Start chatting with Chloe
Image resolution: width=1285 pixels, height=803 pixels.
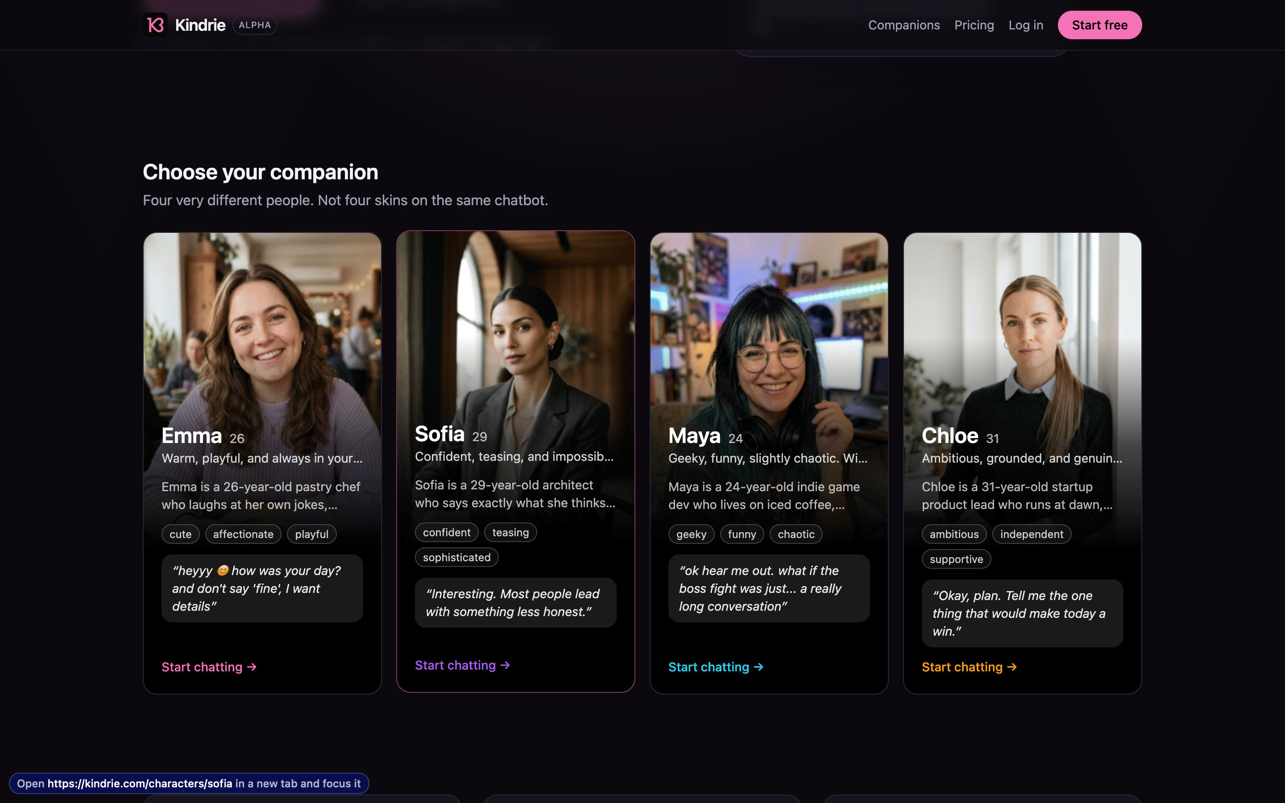pyautogui.click(x=969, y=667)
